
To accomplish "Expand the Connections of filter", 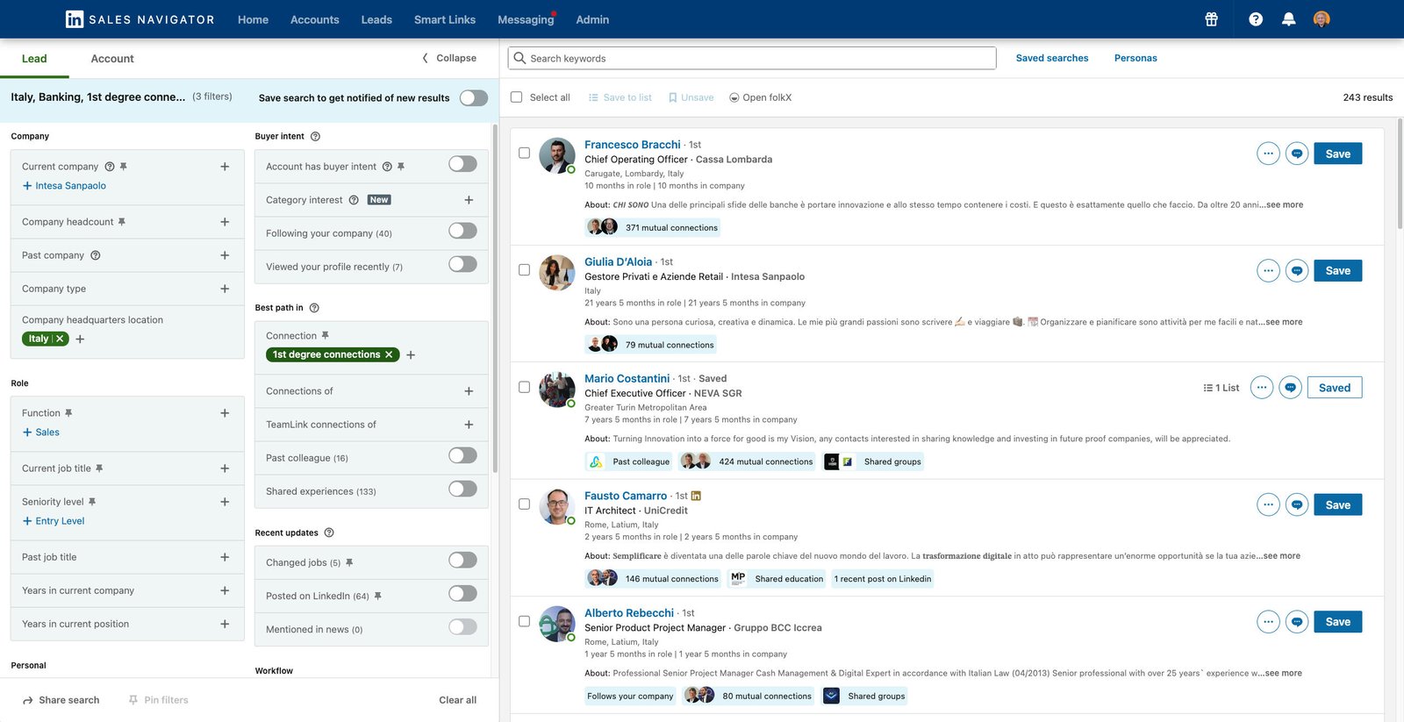I will tap(469, 391).
